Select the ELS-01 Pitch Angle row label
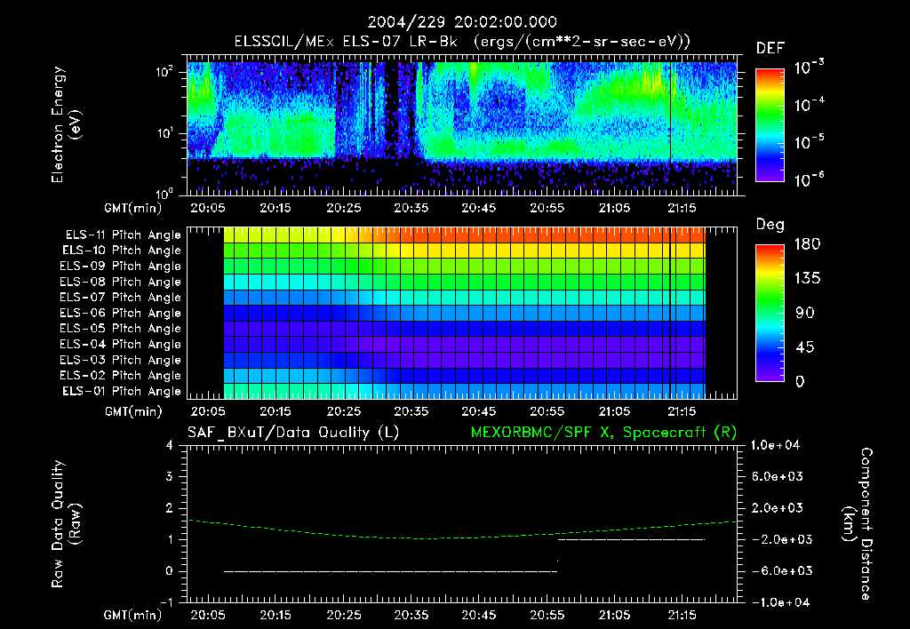This screenshot has height=629, width=910. 122,391
